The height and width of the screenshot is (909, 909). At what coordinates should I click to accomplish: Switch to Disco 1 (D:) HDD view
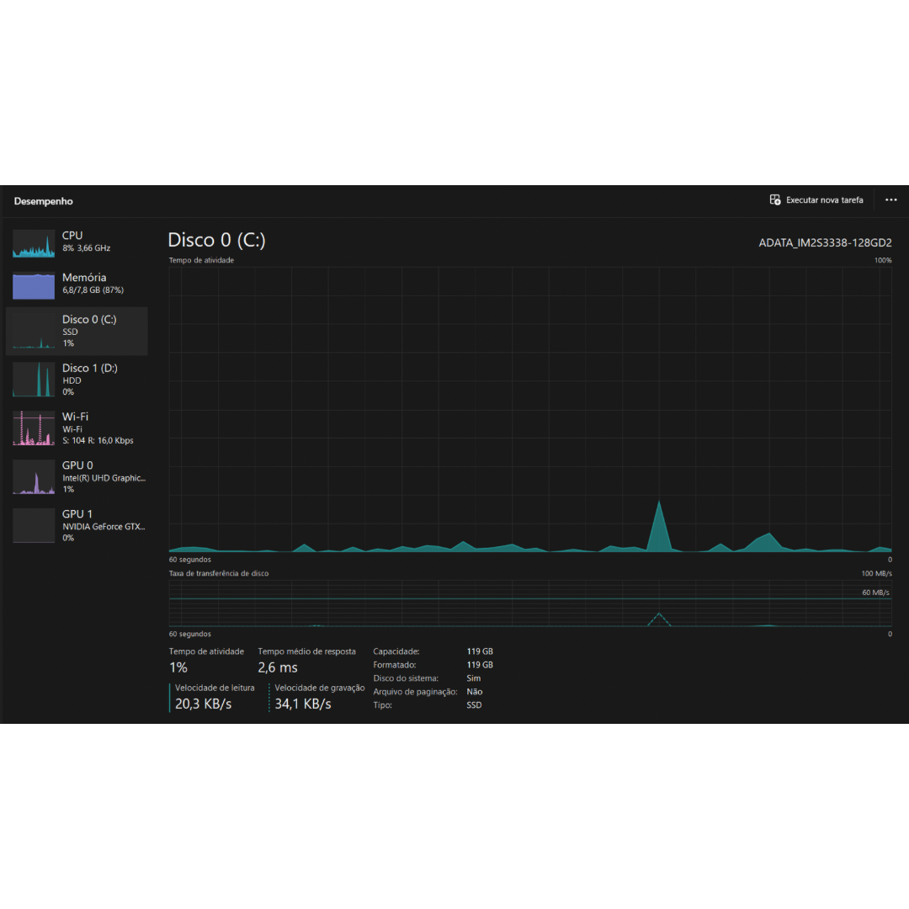tap(77, 379)
